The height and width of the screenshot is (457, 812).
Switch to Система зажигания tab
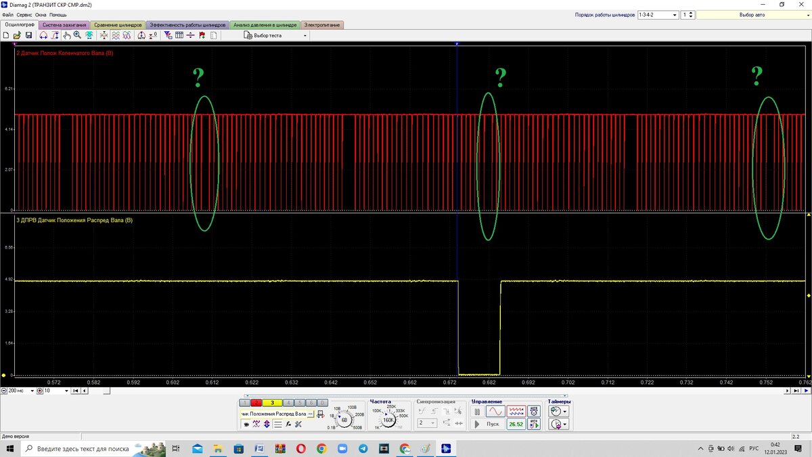[64, 25]
